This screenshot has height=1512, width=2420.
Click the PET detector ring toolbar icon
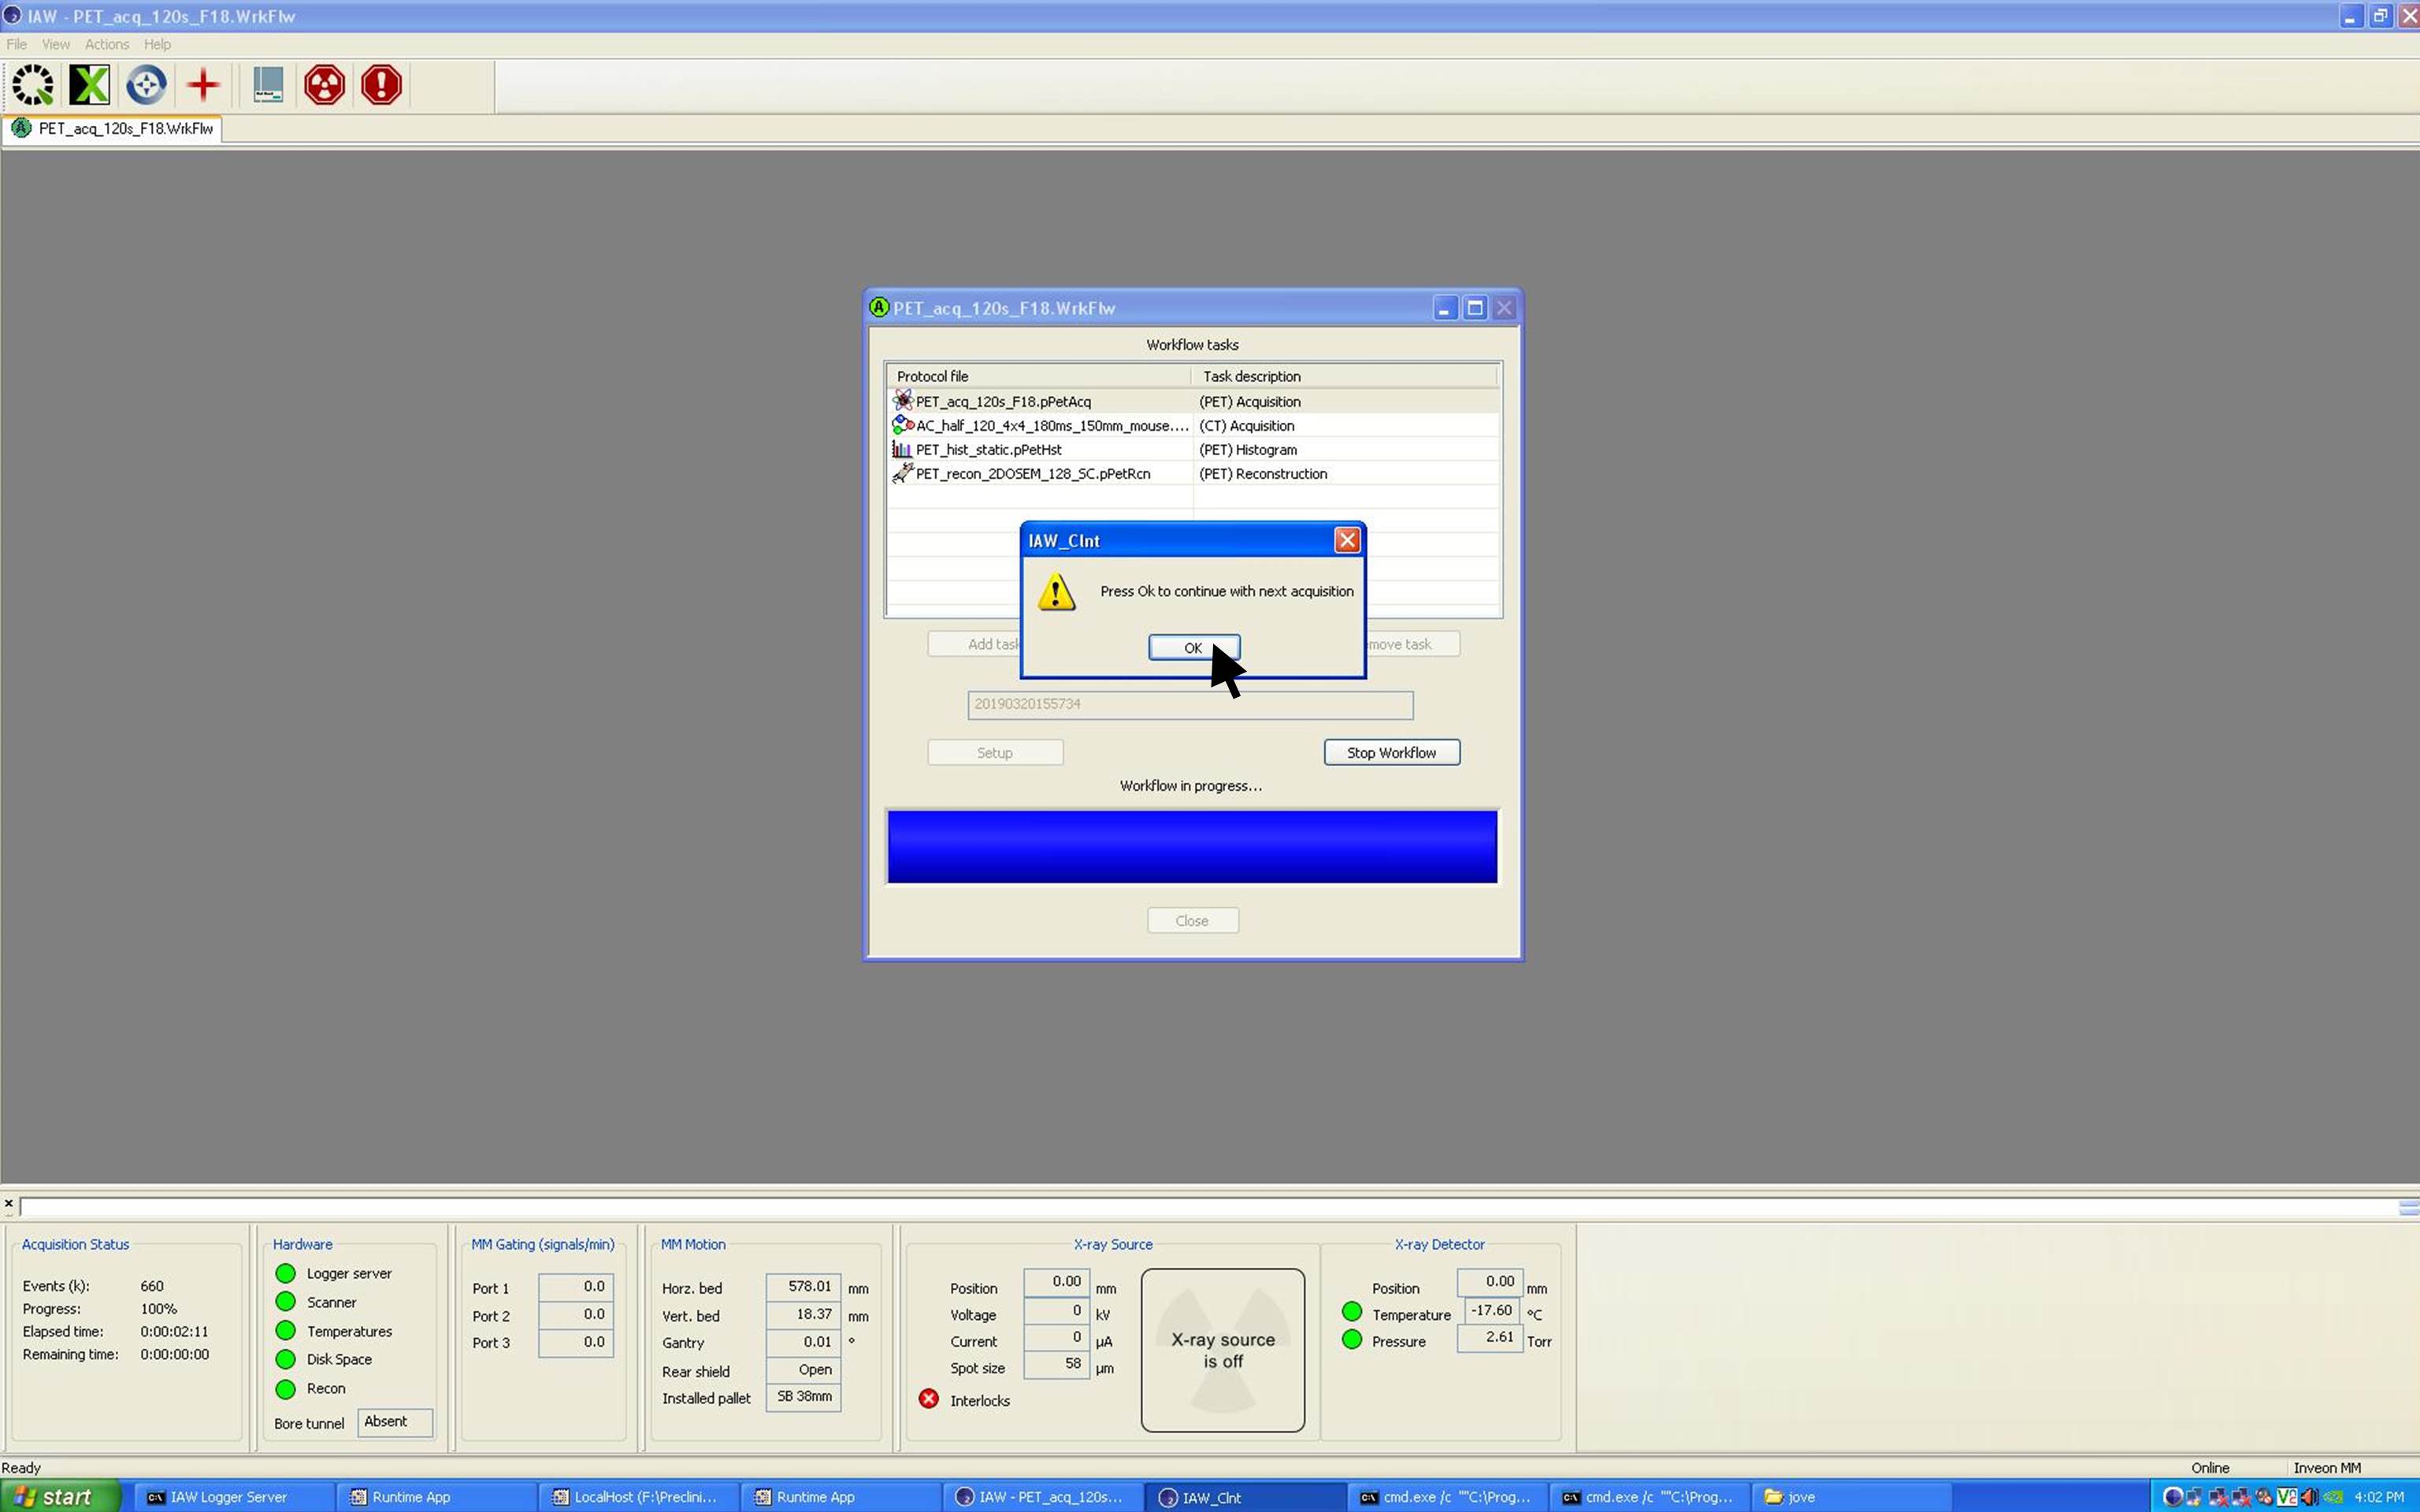[33, 85]
